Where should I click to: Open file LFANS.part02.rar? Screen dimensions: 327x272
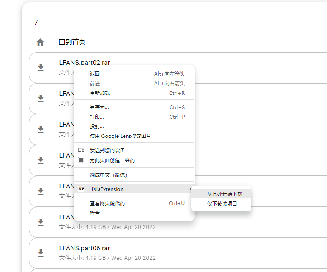(84, 62)
